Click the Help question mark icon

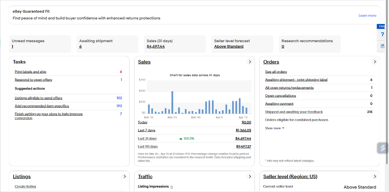[382, 35]
